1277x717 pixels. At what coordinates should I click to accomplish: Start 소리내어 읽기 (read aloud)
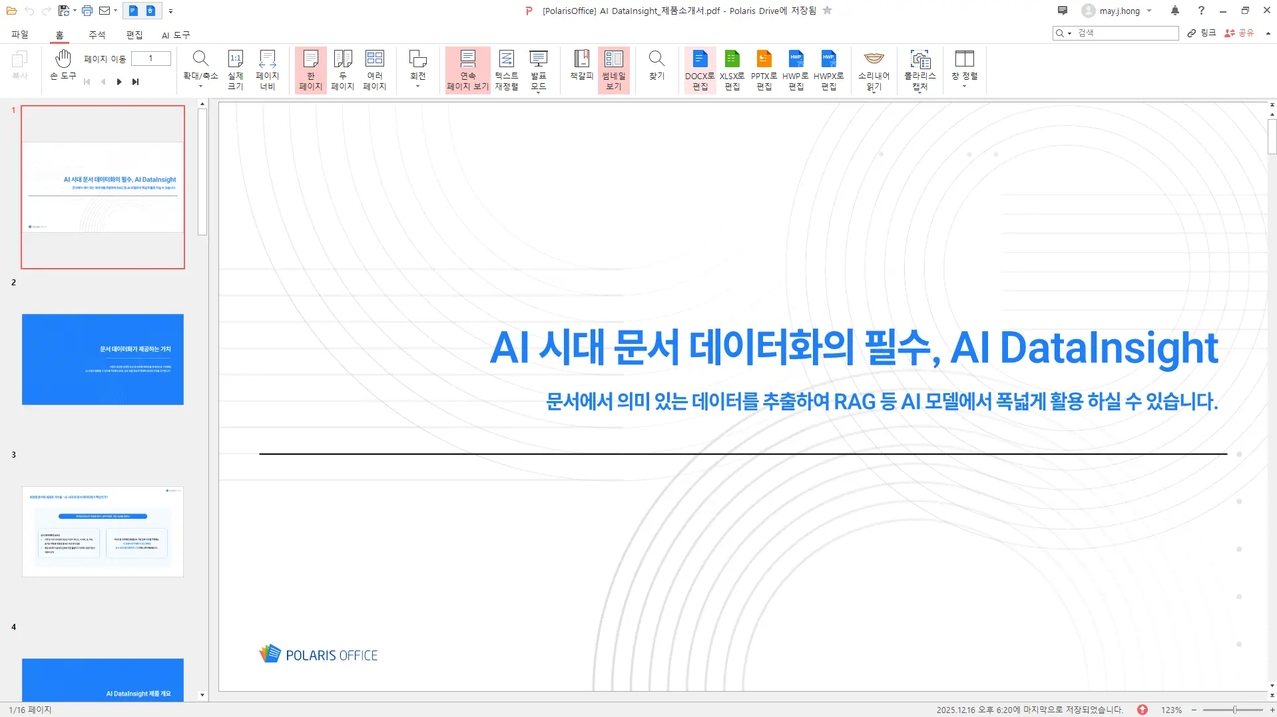click(874, 70)
